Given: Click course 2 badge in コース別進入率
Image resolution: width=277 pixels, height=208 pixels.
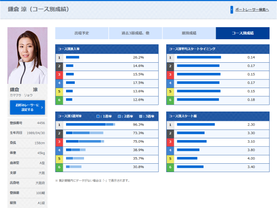Looking at the screenshot, I should pyautogui.click(x=59, y=66).
